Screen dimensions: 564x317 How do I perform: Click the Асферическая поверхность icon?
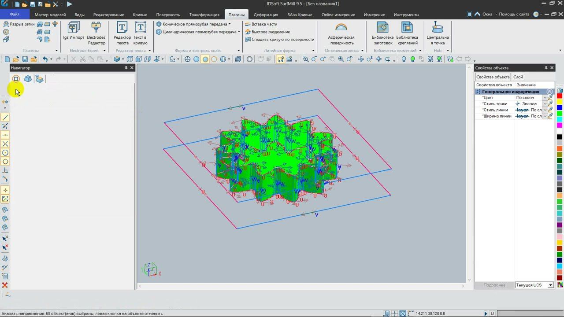coord(341,33)
